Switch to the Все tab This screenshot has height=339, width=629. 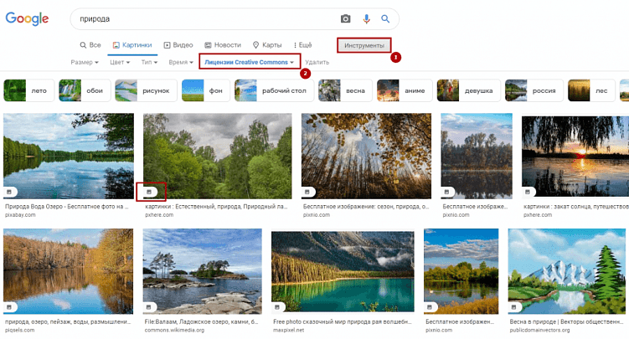90,45
